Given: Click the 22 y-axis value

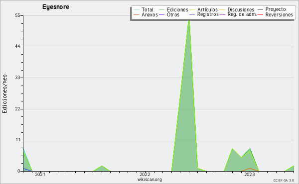Looking at the screenshot, I should pyautogui.click(x=17, y=109).
